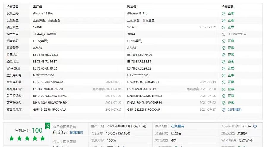
Task: Click the question icon next to Apple ID锁 未开启
Action: [255, 126]
